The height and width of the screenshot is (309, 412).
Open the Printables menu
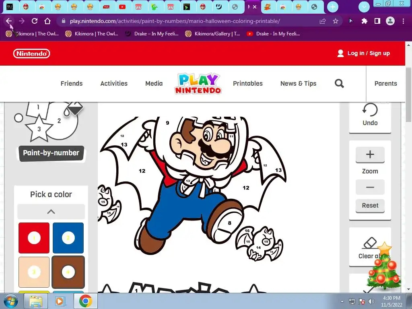[x=248, y=84]
